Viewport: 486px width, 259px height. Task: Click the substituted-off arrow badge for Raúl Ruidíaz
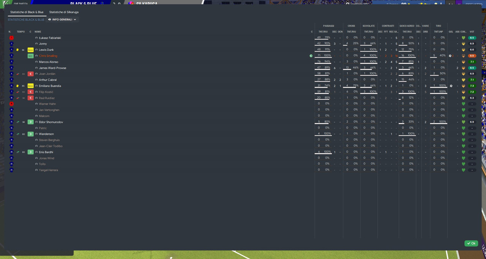click(x=30, y=98)
